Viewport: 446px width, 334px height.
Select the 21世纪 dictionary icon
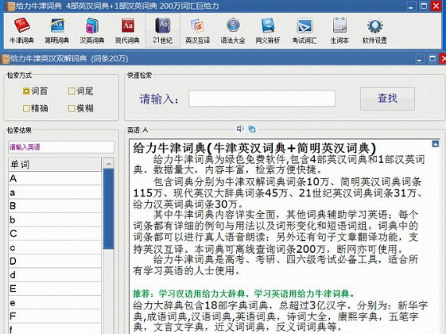pyautogui.click(x=162, y=30)
